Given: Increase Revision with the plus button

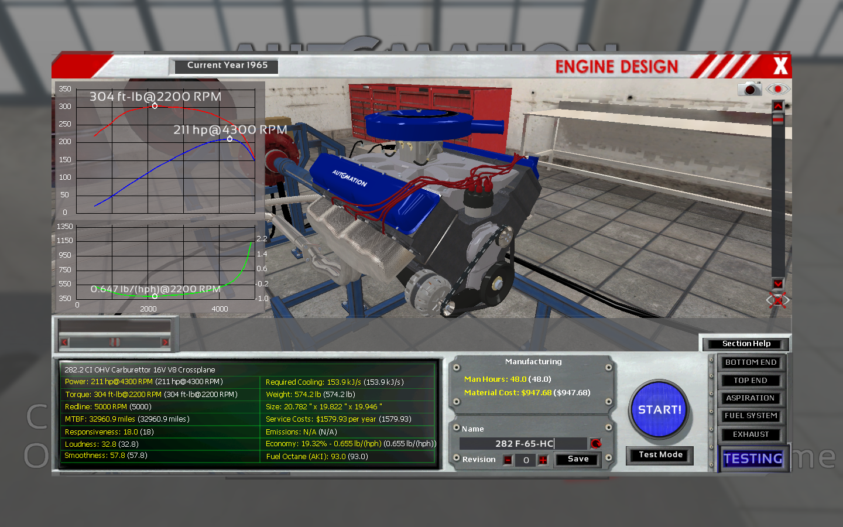Looking at the screenshot, I should 543,460.
